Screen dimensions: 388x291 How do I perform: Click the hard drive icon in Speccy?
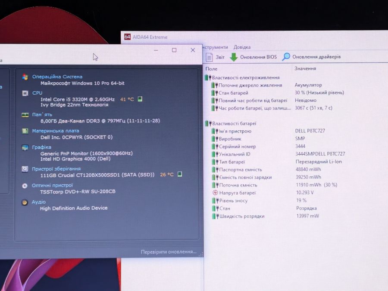[25, 169]
